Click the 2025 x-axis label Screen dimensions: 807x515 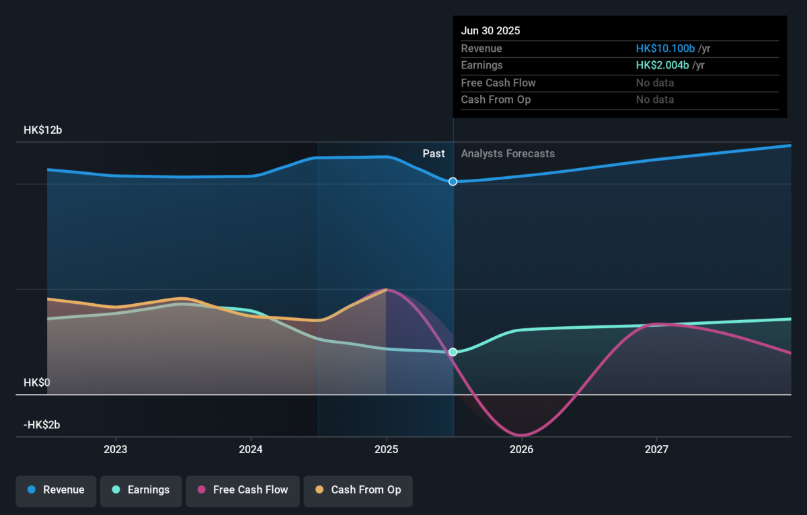386,449
